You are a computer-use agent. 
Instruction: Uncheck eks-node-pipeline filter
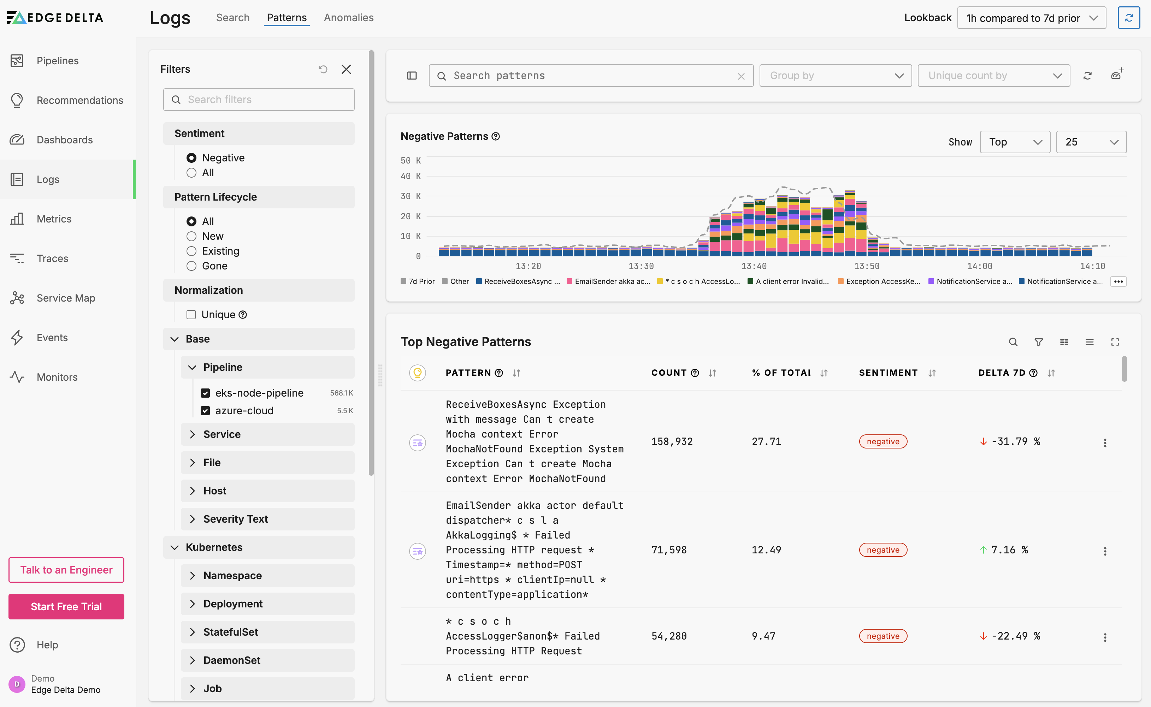tap(205, 393)
